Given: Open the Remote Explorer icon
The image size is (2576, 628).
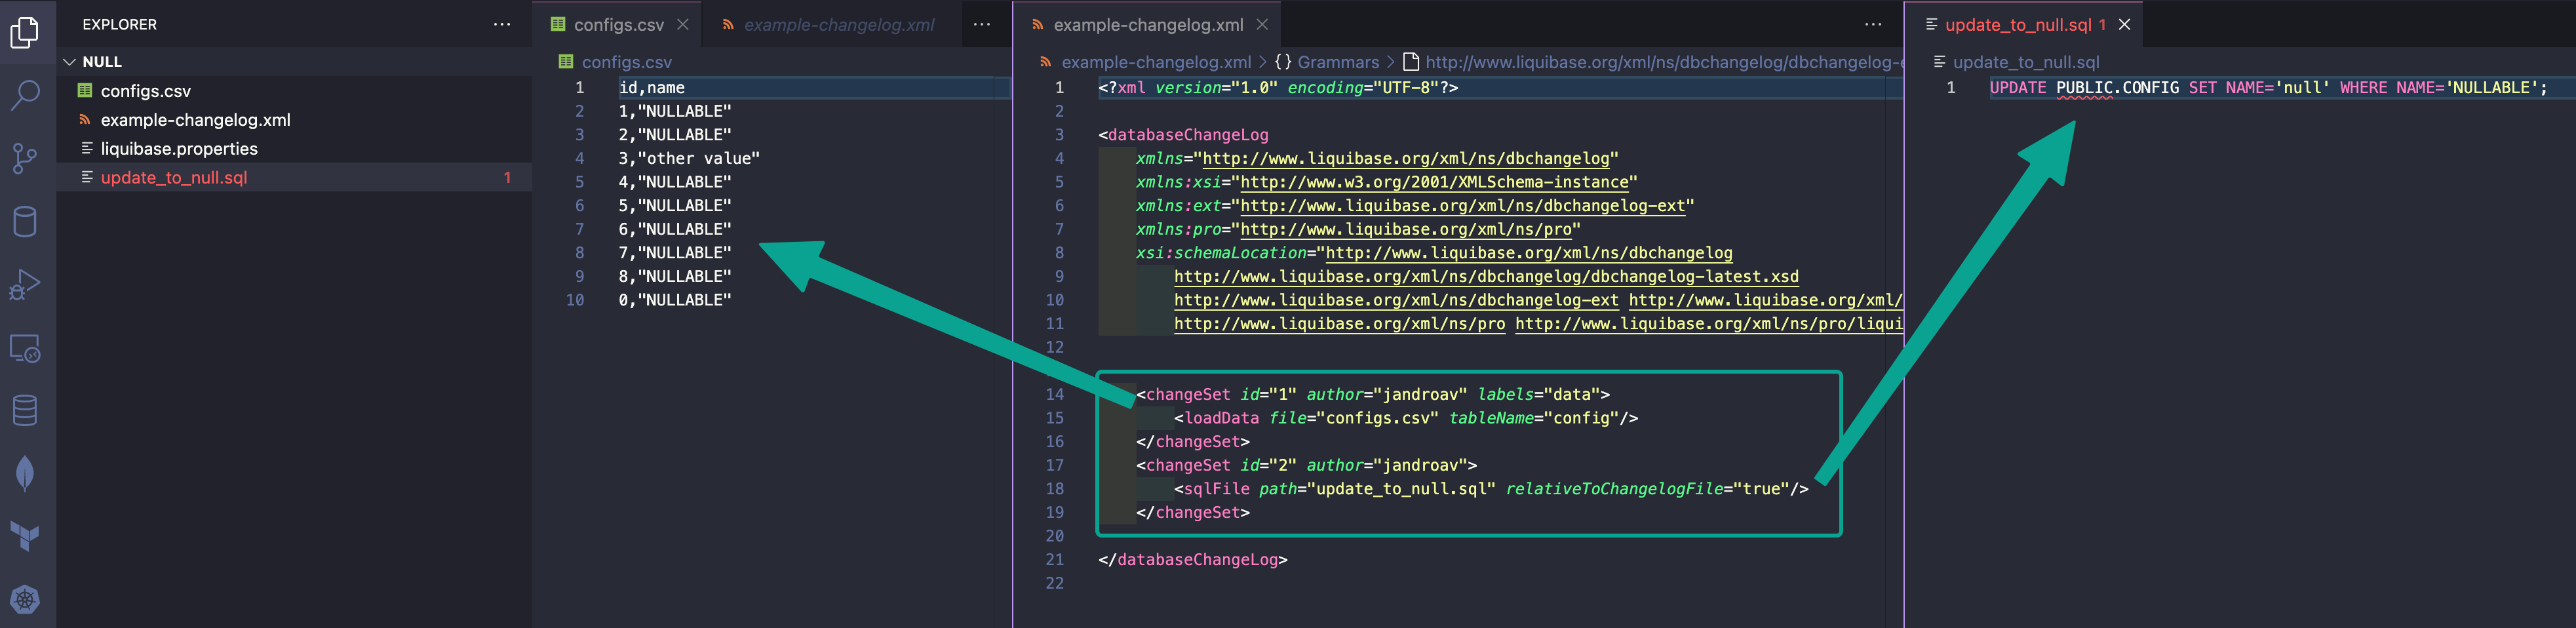Looking at the screenshot, I should pos(25,348).
